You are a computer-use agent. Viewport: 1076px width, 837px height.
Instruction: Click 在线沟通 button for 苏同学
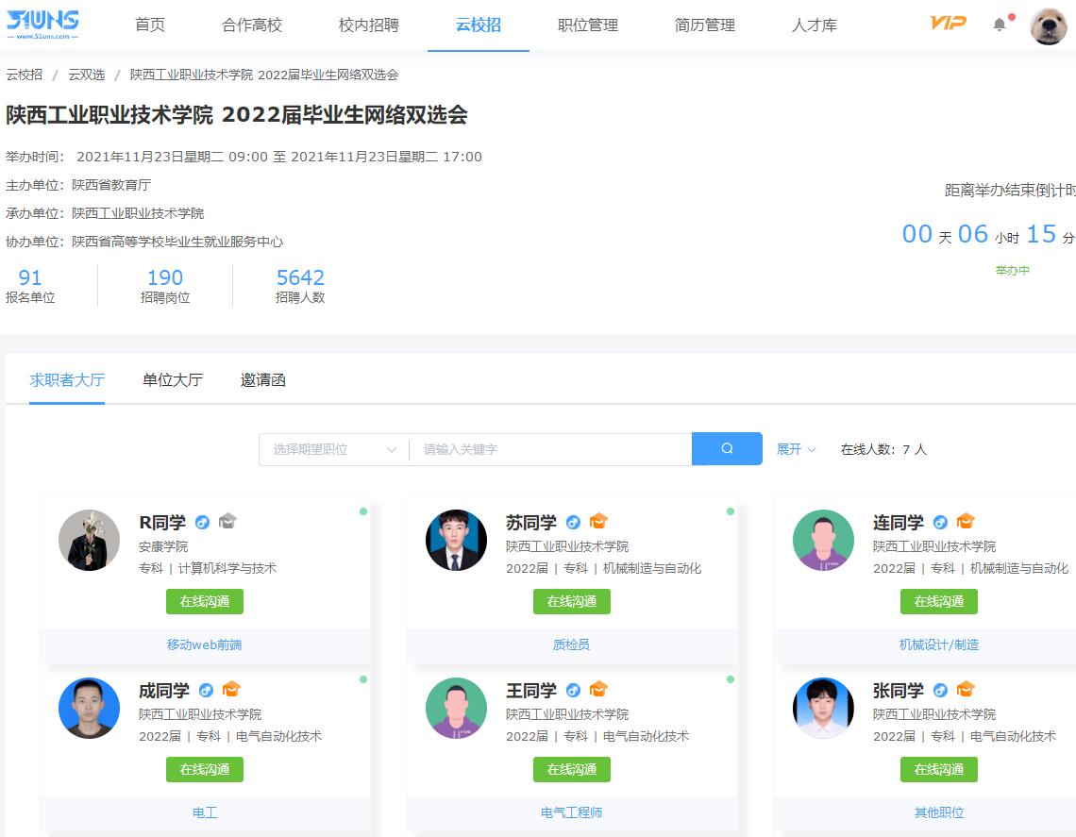click(x=572, y=601)
